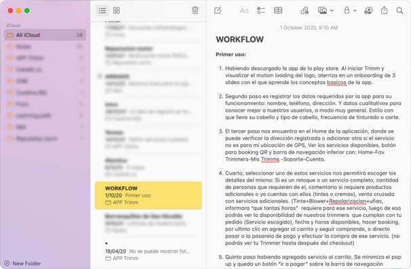The width and height of the screenshot is (411, 269).
Task: Insert a checklist in the note
Action: coord(261,10)
